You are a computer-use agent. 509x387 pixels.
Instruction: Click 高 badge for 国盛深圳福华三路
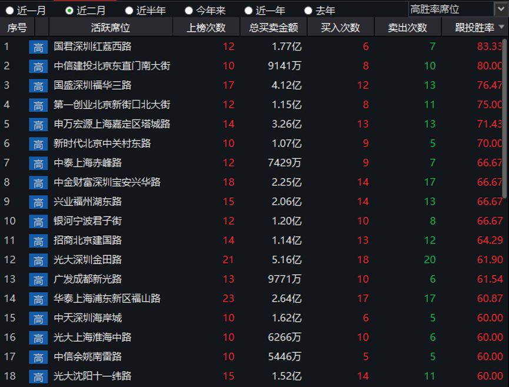point(38,86)
